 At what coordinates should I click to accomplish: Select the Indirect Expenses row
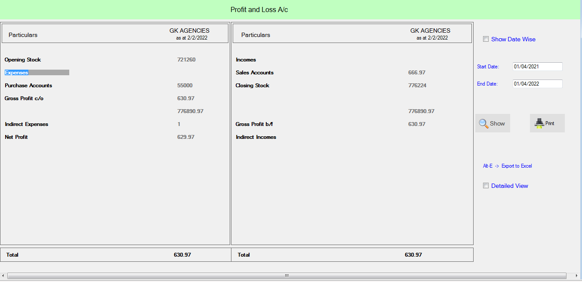(27, 124)
